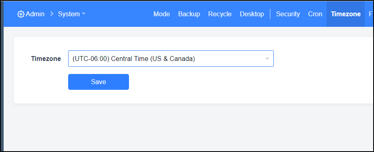Click the Timezone field label
374x152 pixels.
pos(46,59)
